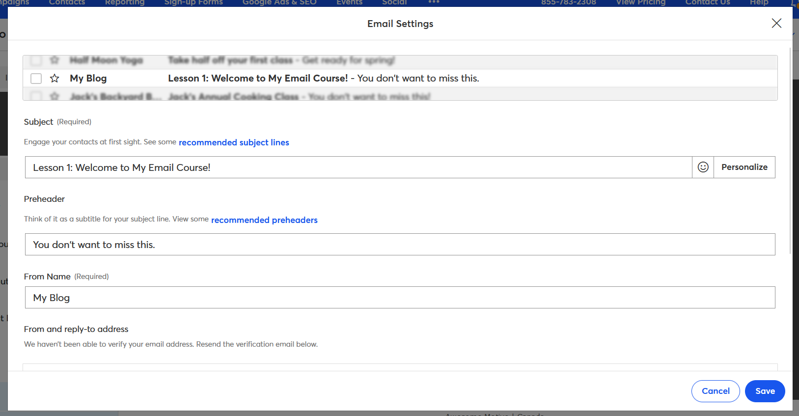Open the Contacts menu

point(67,2)
